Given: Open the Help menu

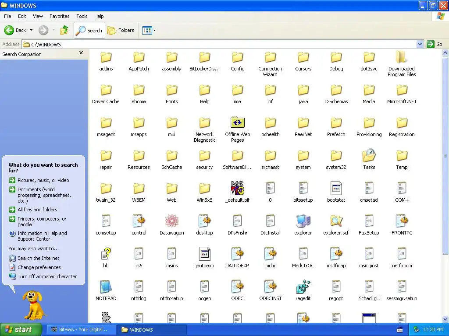Looking at the screenshot, I should (99, 16).
